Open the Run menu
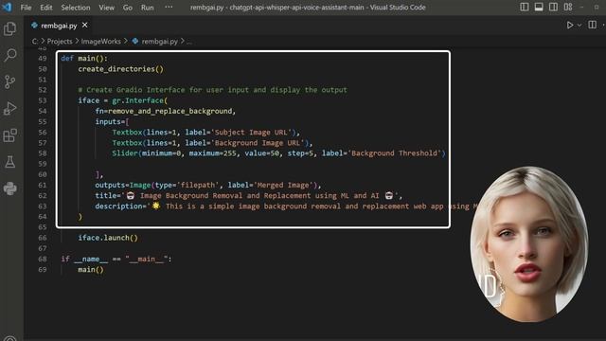 coord(148,8)
